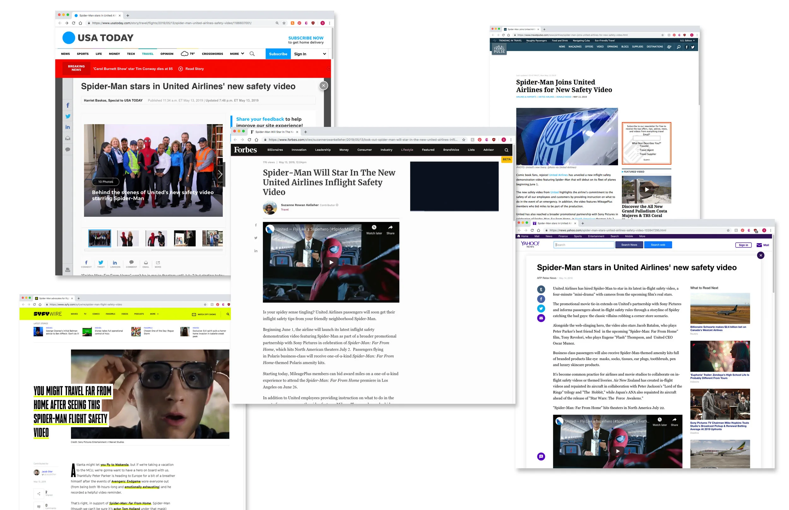Viewport: 789px width, 510px height.
Task: Click the Email field in TravelPulse newsletter box
Action: tap(646, 138)
